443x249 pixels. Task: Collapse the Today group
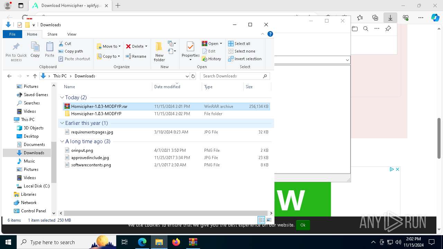point(62,98)
